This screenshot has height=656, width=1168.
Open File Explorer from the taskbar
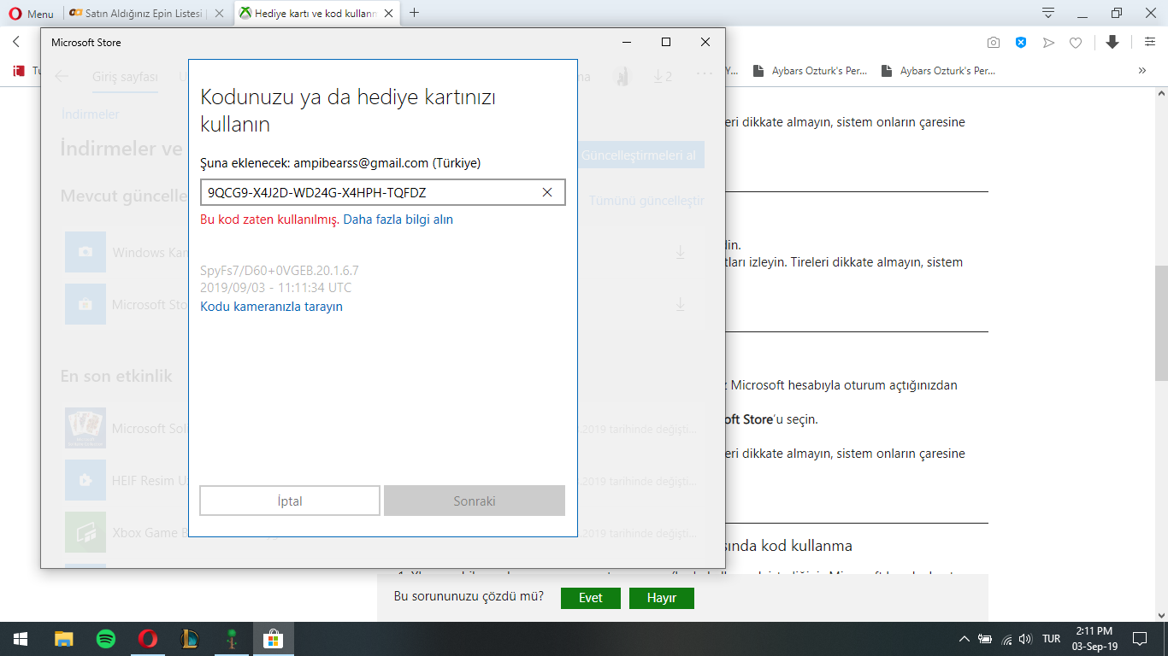[64, 639]
